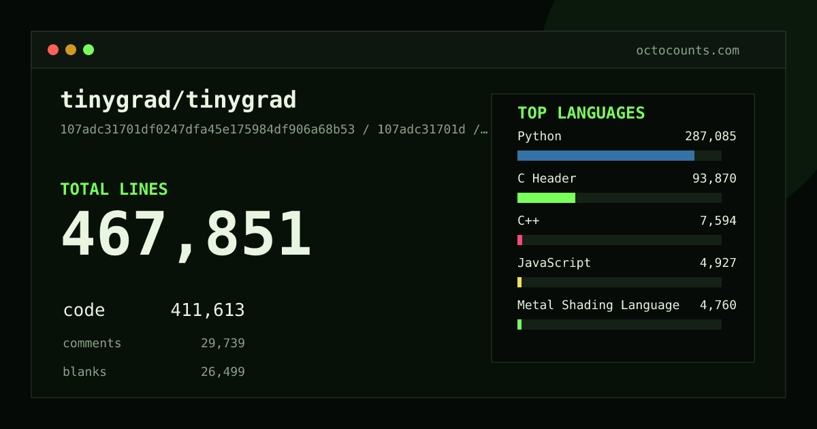Select the JavaScript language label

click(x=554, y=263)
